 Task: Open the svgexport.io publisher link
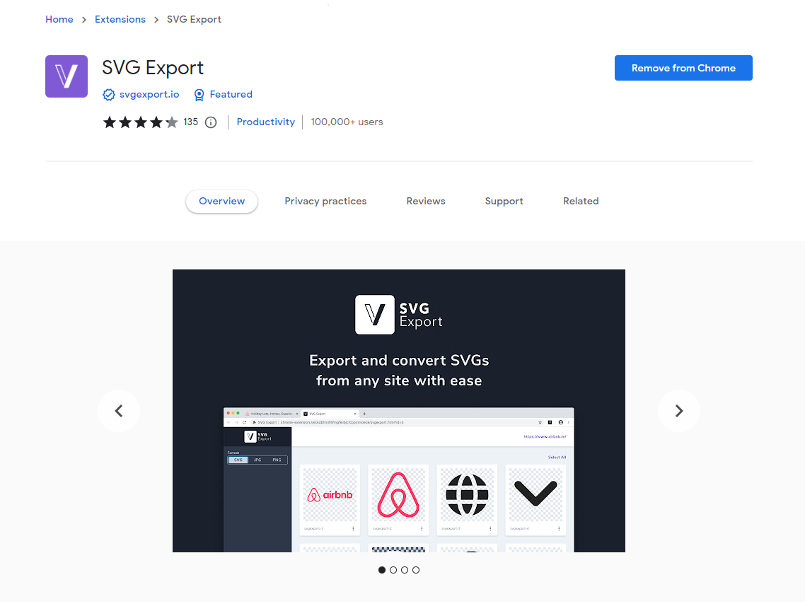point(149,95)
